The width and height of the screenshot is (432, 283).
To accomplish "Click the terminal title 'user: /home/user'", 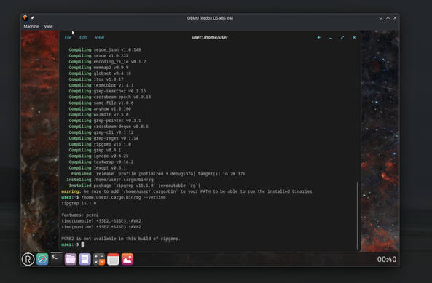I will [210, 37].
